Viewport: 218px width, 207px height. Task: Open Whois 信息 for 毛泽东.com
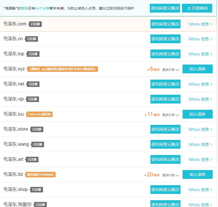(x=200, y=24)
